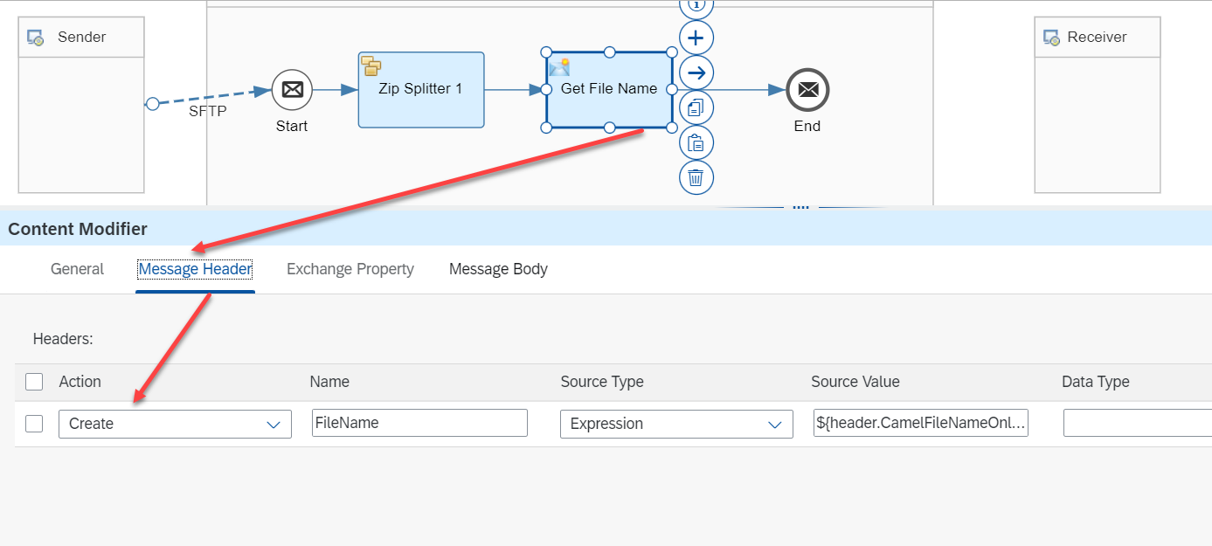Click the Source Value expression field
The height and width of the screenshot is (546, 1212).
pos(920,423)
